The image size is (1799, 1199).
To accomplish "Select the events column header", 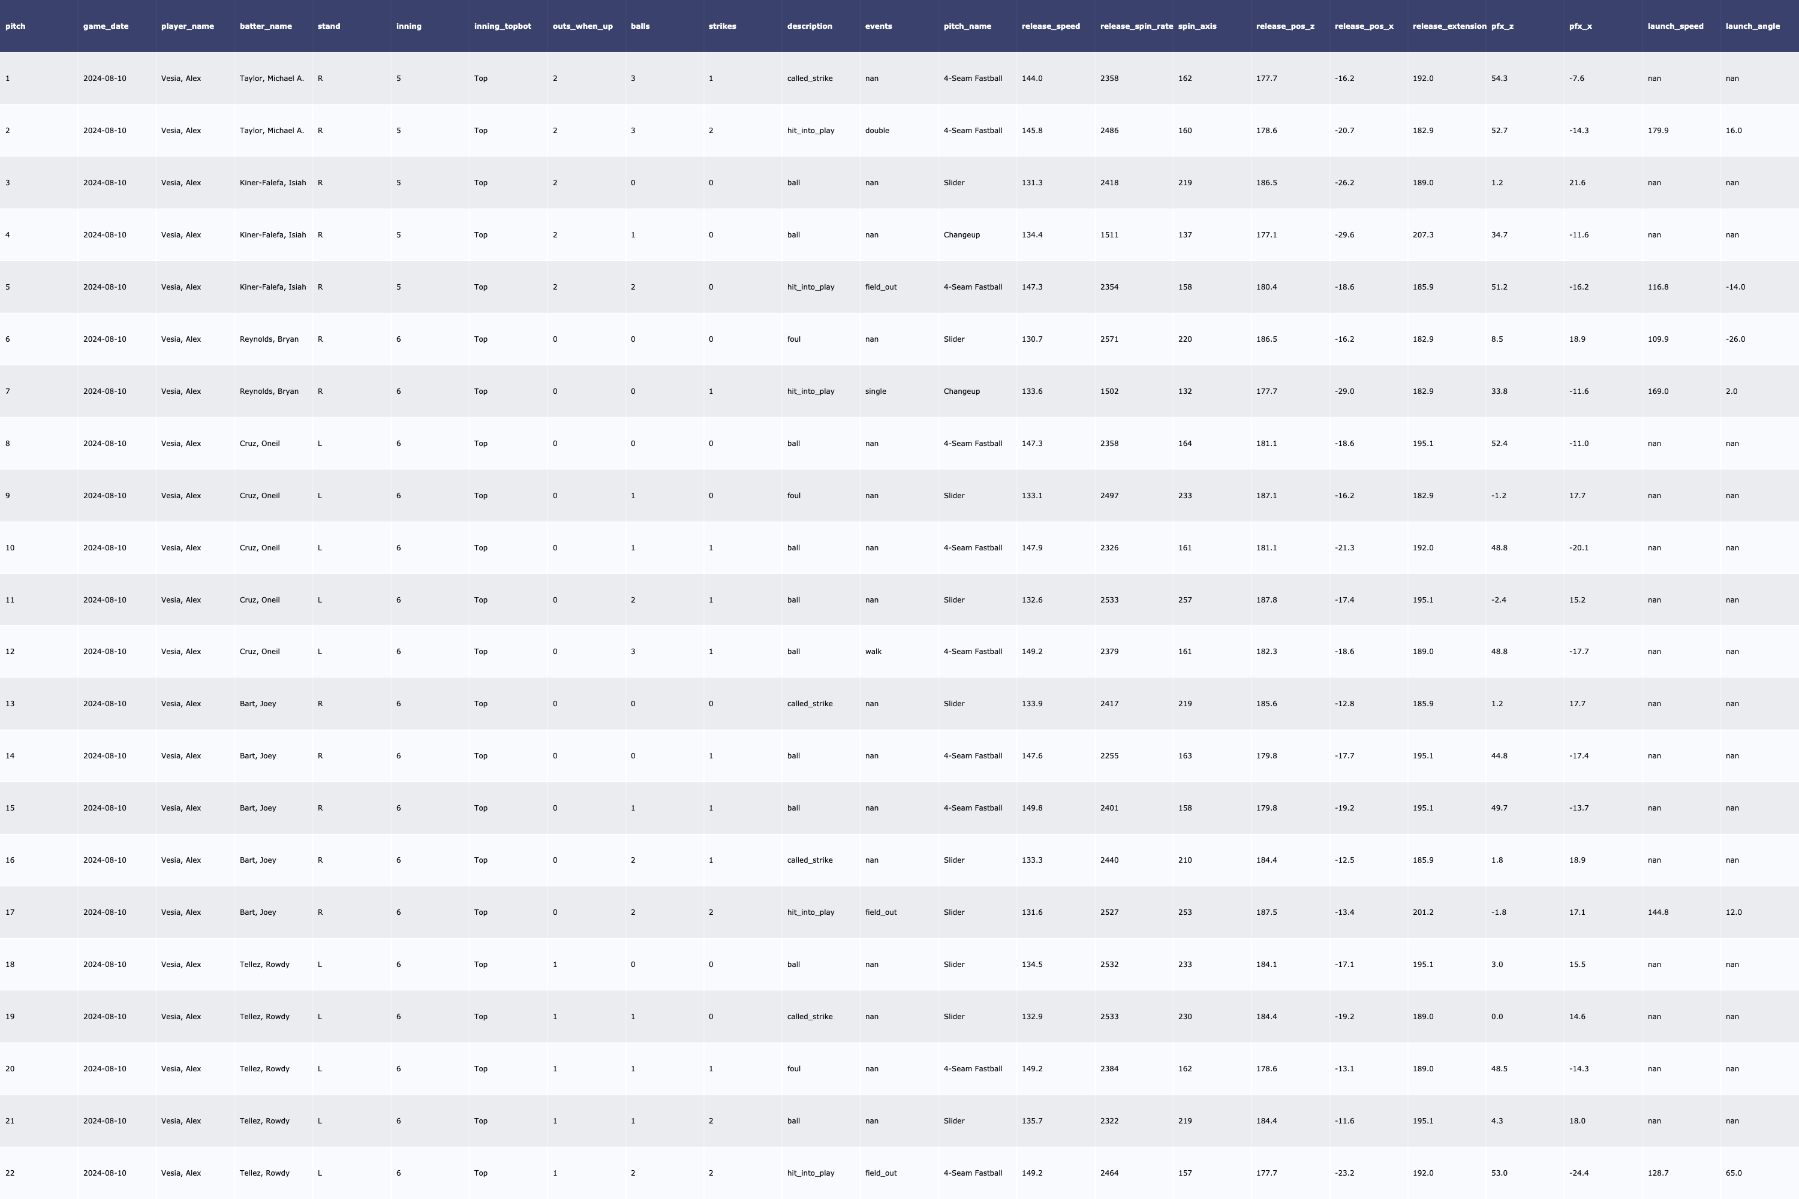I will point(878,26).
